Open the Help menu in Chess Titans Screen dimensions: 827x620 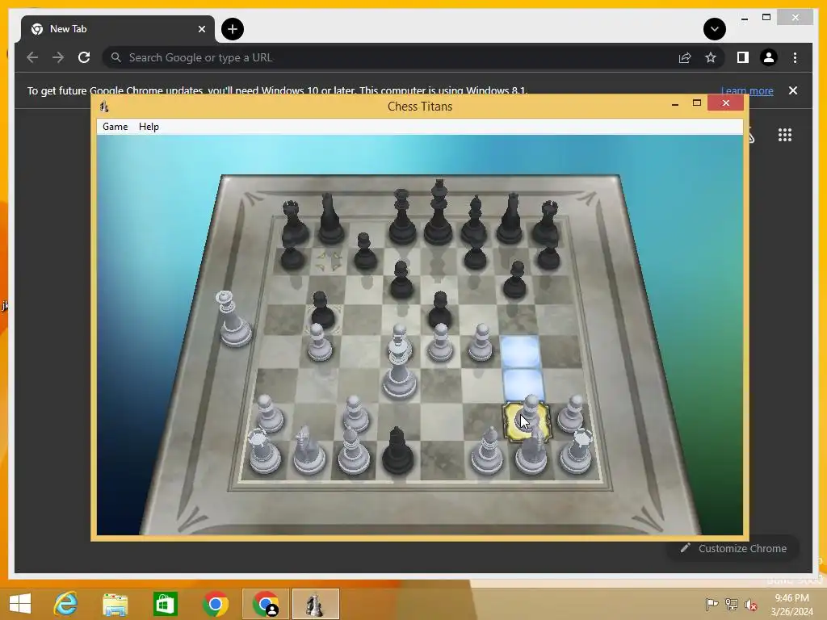pos(149,127)
